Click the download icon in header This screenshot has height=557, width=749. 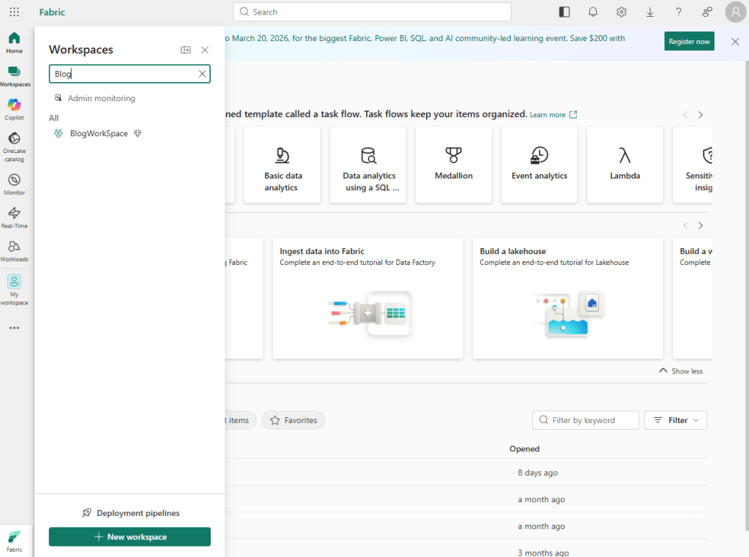coord(650,12)
